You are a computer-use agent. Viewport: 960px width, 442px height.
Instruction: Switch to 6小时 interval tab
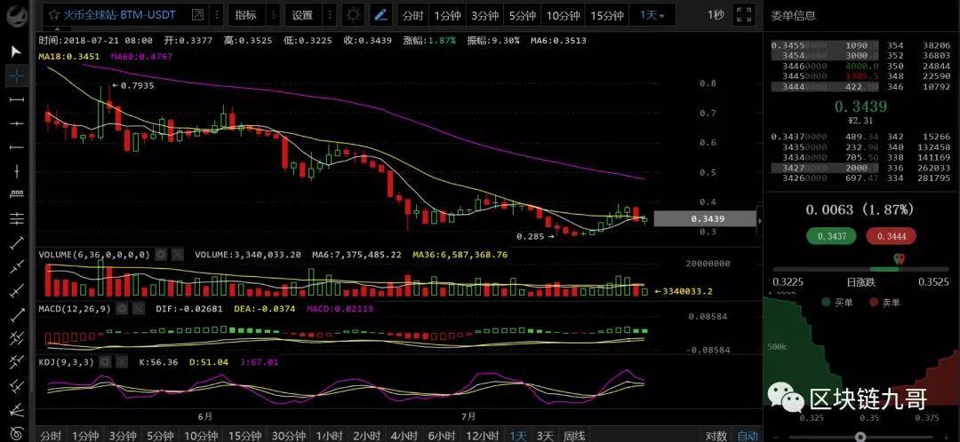pyautogui.click(x=442, y=435)
